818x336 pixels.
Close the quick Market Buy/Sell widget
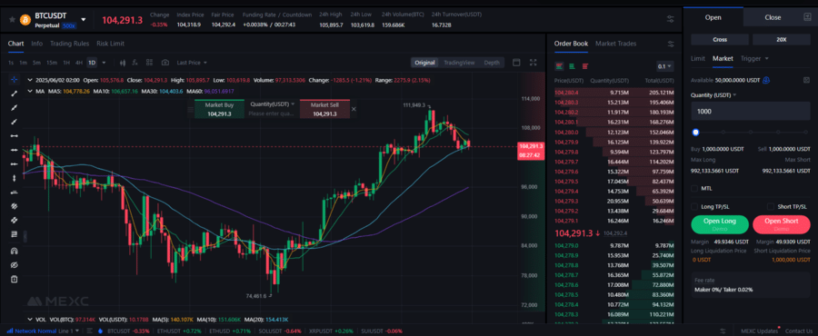pos(354,109)
